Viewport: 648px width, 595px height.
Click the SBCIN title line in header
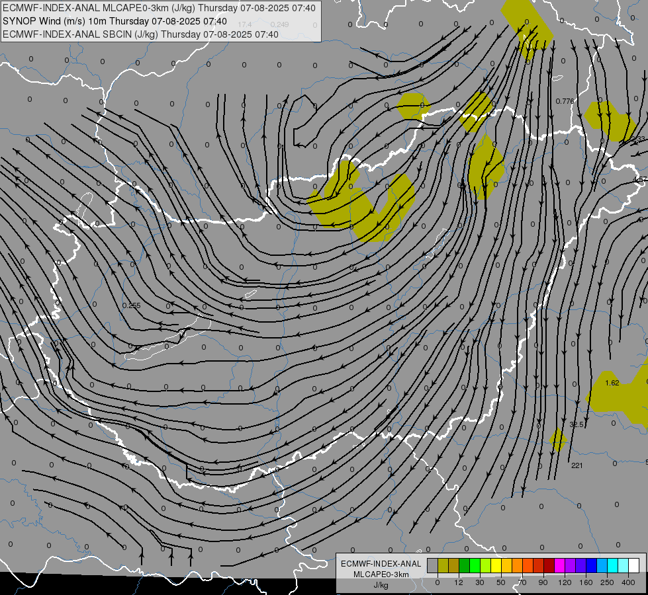[x=140, y=34]
